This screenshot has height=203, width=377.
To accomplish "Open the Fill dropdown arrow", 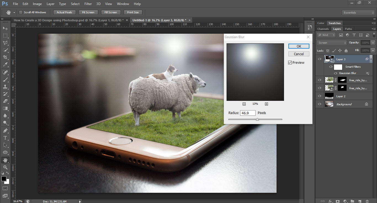I will coord(373,51).
